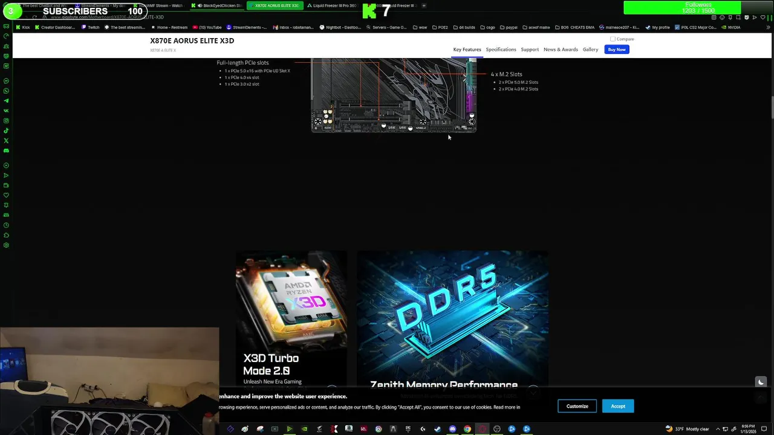Customize cookie preferences
Viewport: 774px width, 435px height.
tap(577, 406)
